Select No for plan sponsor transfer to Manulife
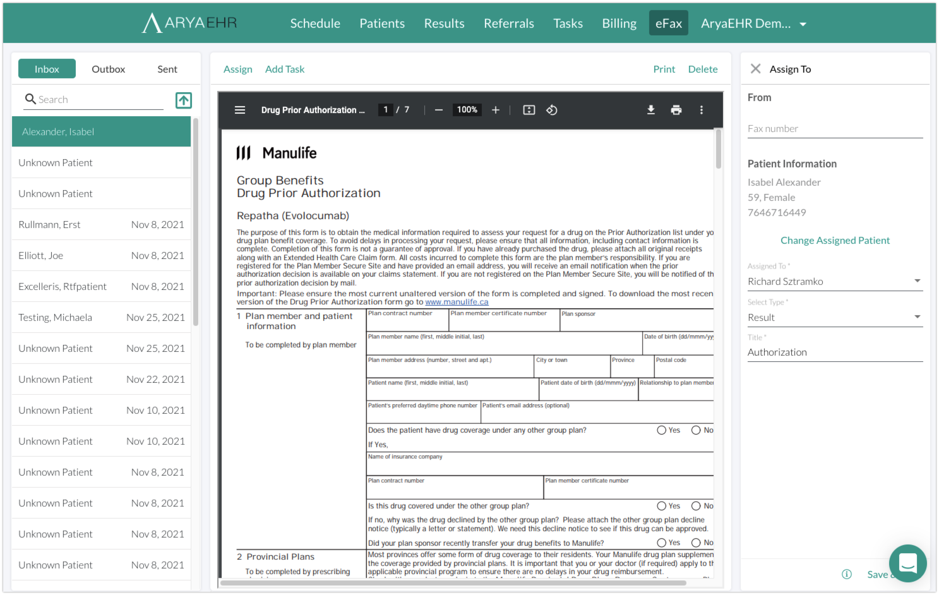Image resolution: width=939 pixels, height=595 pixels. pos(696,542)
